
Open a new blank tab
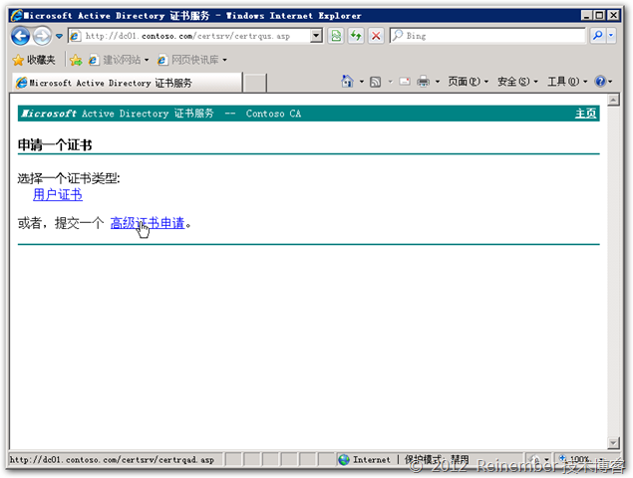[x=255, y=83]
